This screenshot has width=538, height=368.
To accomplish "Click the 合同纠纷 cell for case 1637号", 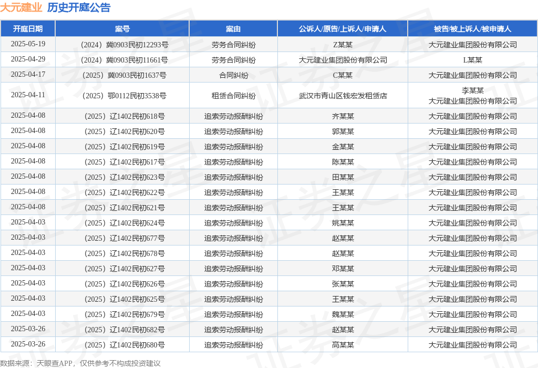I will (x=233, y=75).
